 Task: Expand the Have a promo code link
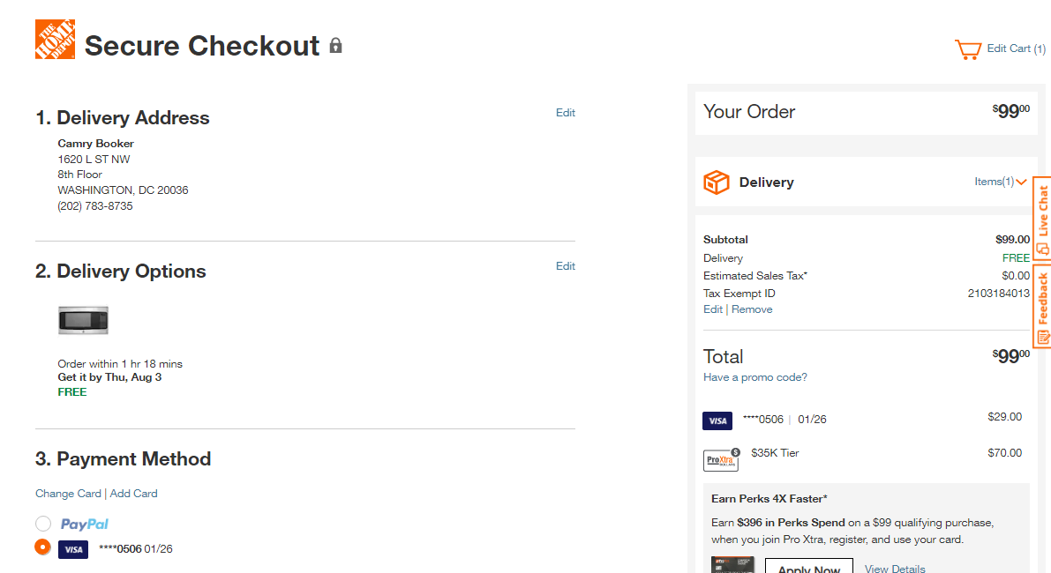(x=754, y=377)
